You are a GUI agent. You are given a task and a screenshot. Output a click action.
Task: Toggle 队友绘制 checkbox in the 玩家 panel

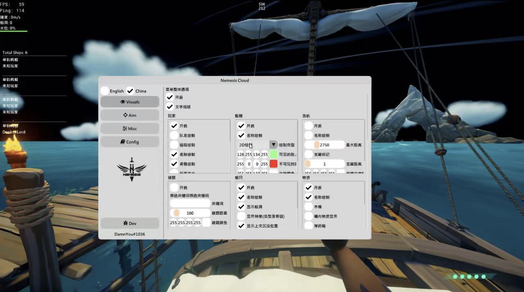(x=174, y=135)
